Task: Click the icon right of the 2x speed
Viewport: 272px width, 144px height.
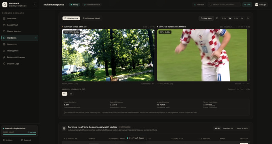Action: tap(248, 18)
